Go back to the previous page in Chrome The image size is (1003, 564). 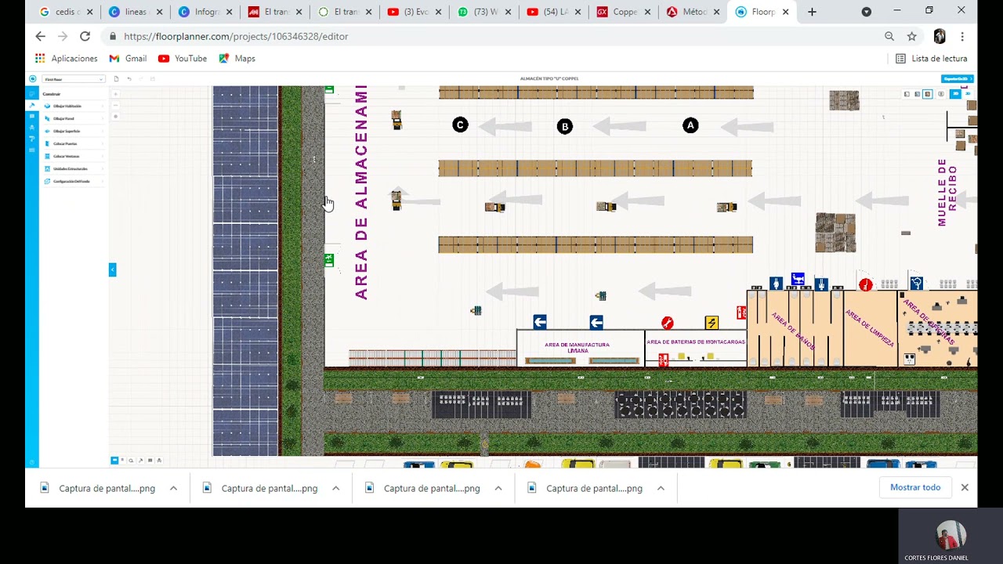(41, 36)
